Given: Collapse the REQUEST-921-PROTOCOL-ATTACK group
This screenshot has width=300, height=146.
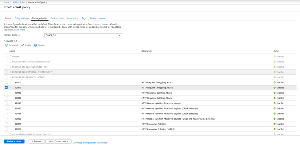Looking at the screenshot, I should click(x=11, y=77).
